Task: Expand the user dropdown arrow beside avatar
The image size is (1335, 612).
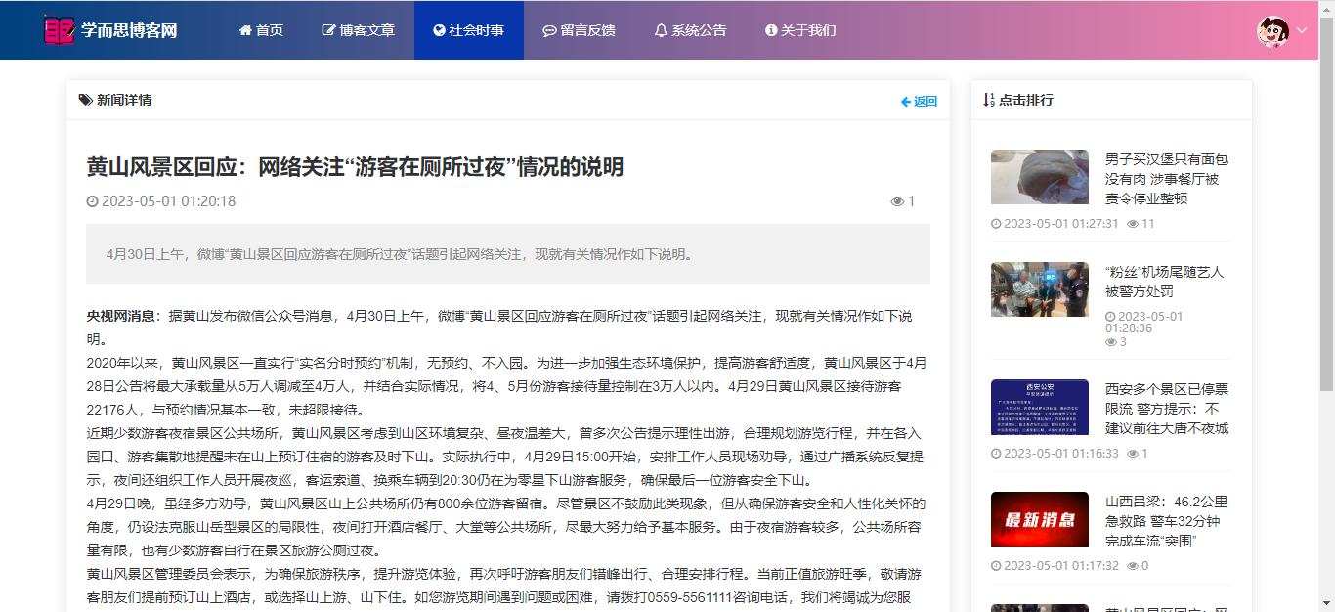Action: pos(1302,30)
